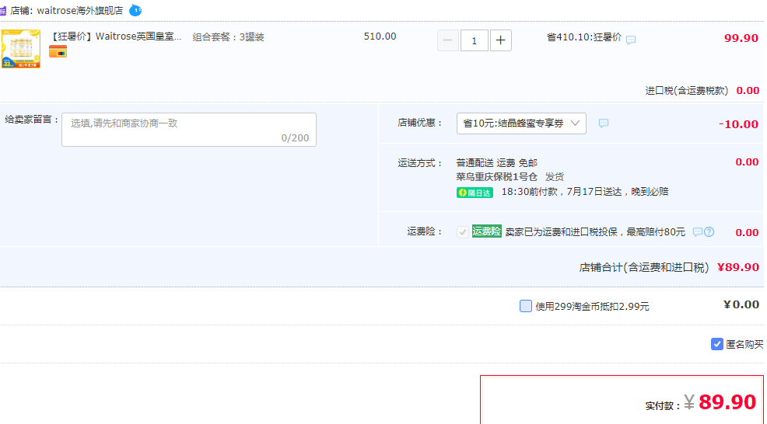Click the question mark help icon for 运费险

click(x=709, y=232)
